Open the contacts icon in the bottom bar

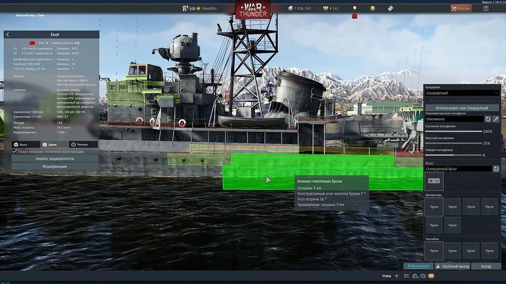click(x=415, y=276)
